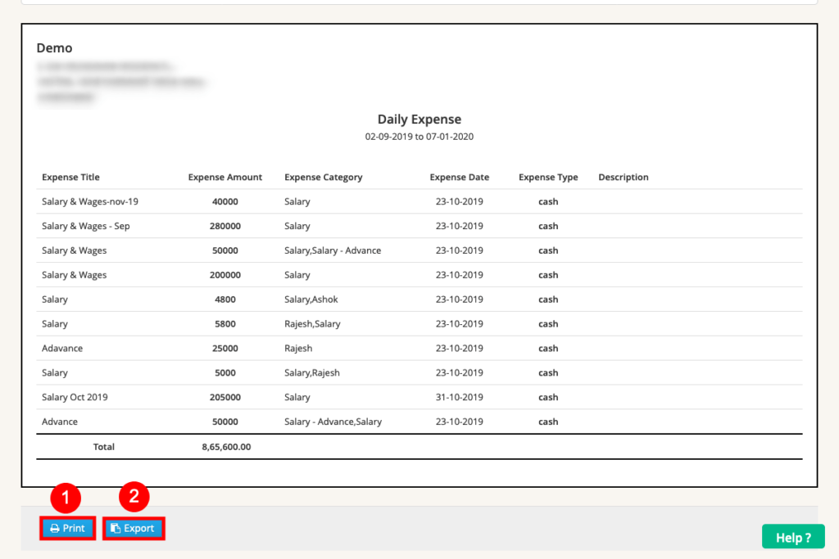Viewport: 839px width, 559px height.
Task: Open the Help? panel
Action: pyautogui.click(x=792, y=537)
